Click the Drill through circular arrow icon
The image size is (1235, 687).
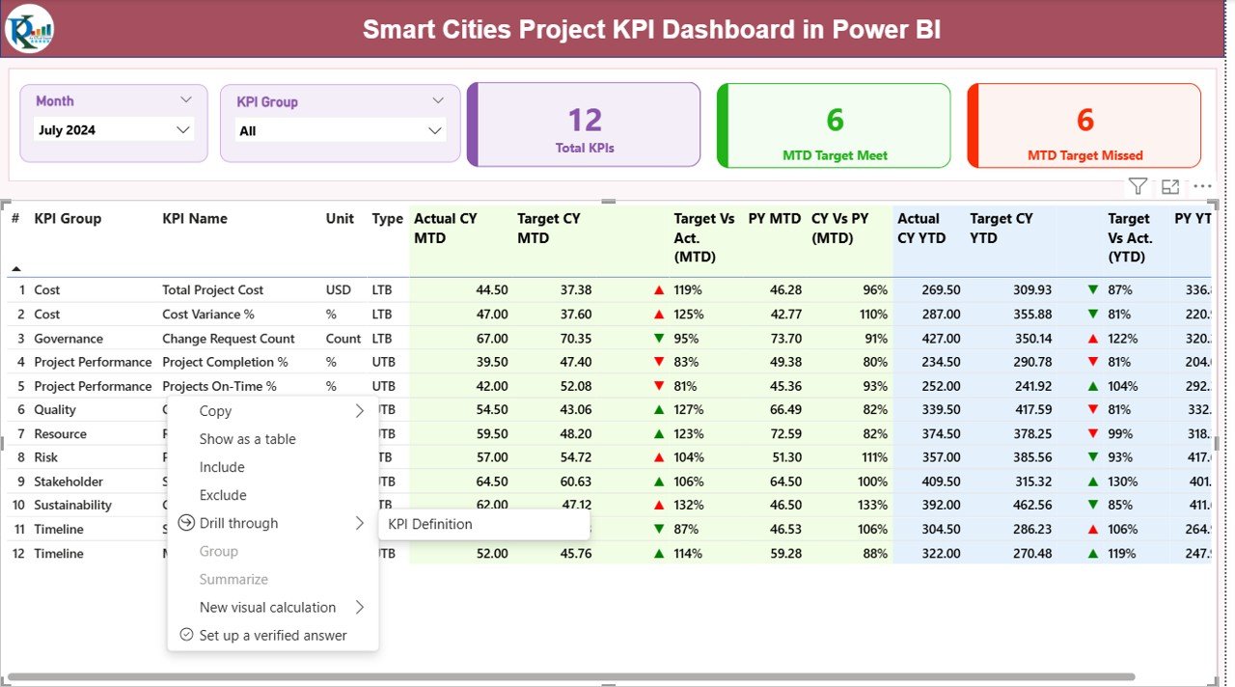pyautogui.click(x=185, y=523)
